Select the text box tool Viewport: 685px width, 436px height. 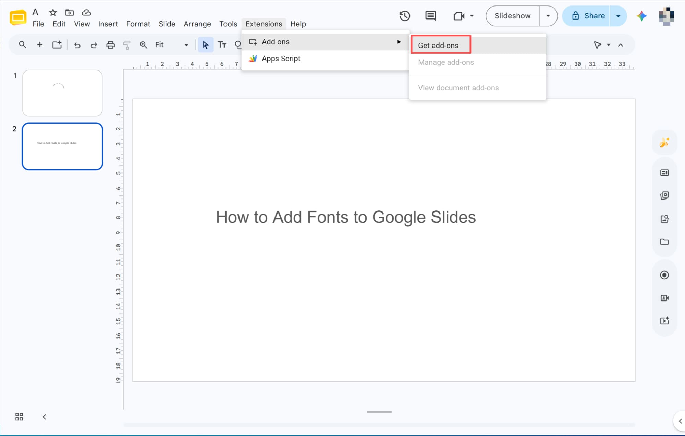pos(222,45)
